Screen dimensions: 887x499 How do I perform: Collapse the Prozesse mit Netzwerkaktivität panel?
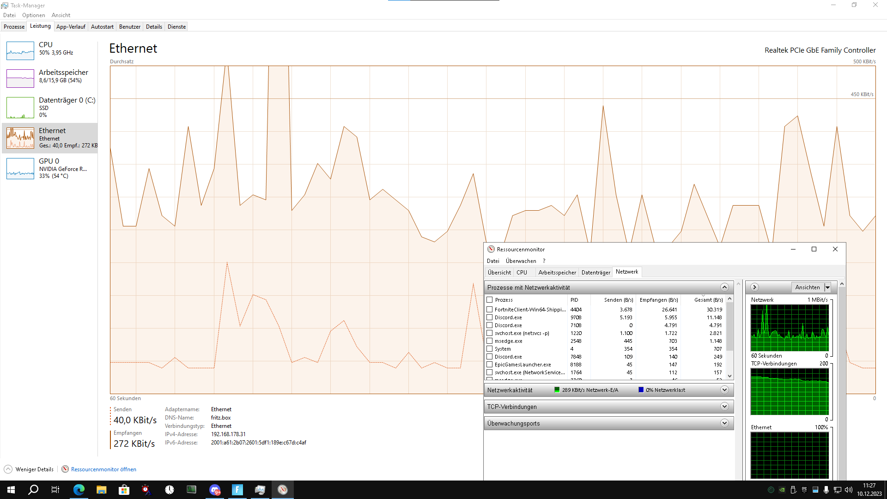(x=724, y=287)
